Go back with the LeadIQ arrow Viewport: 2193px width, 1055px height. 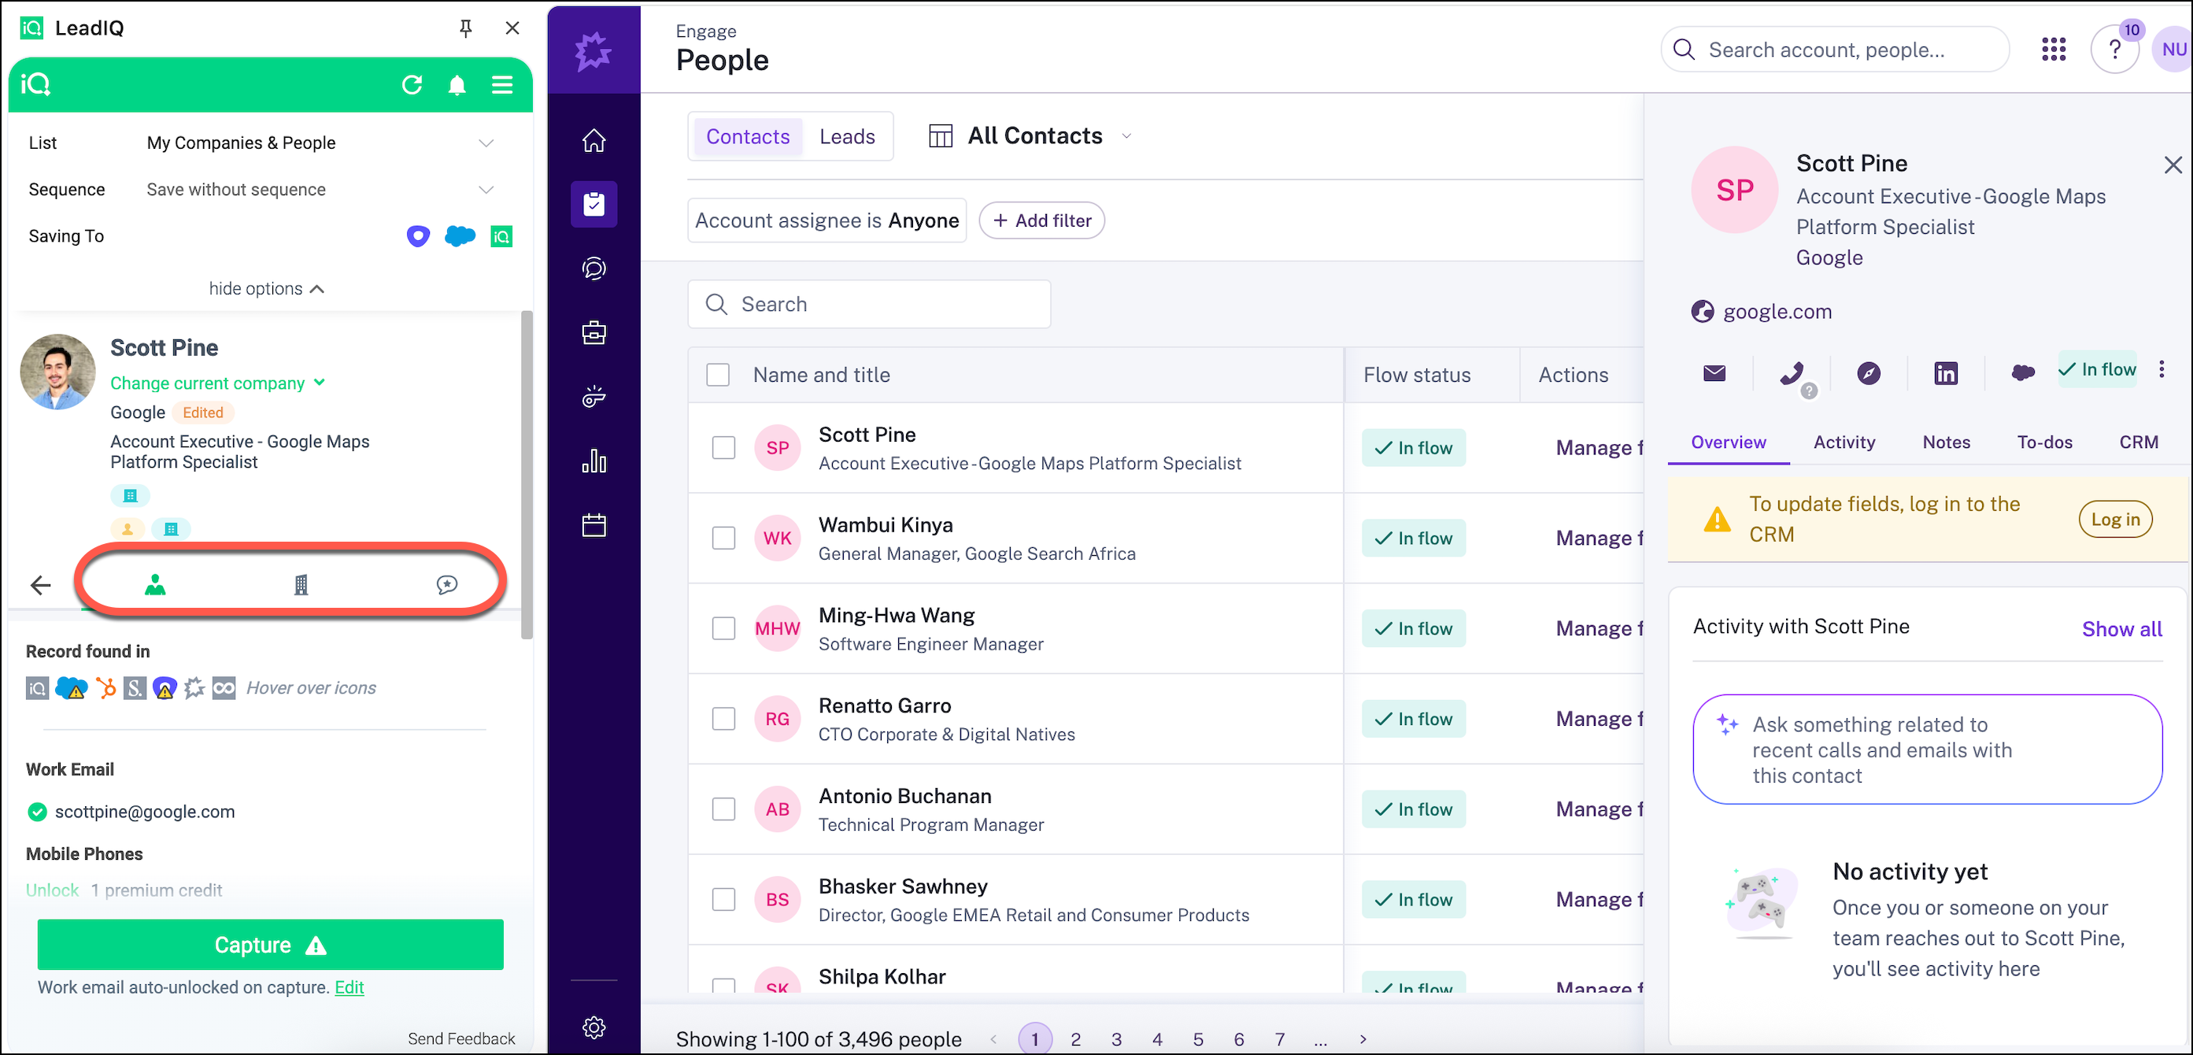(x=40, y=585)
